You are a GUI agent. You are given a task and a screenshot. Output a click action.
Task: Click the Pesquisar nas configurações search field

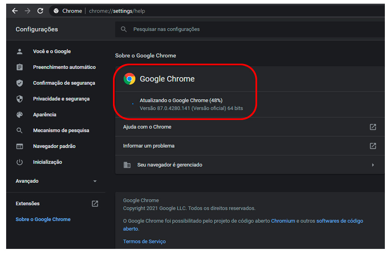(246, 29)
